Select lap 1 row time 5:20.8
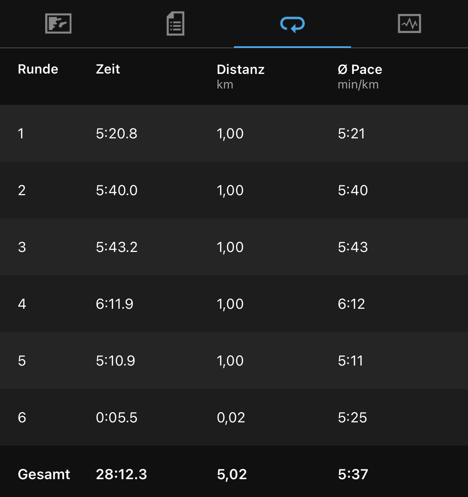The width and height of the screenshot is (468, 497). pos(117,134)
